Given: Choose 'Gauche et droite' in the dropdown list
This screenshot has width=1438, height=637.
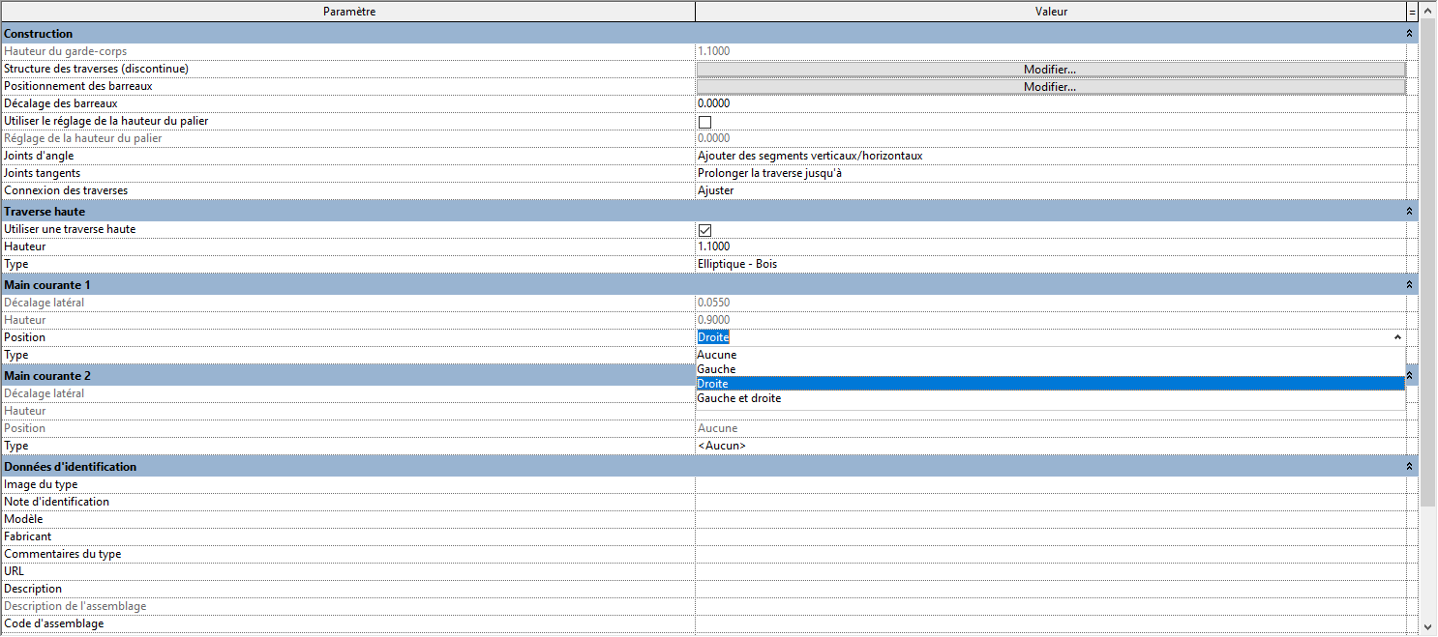Looking at the screenshot, I should [739, 398].
